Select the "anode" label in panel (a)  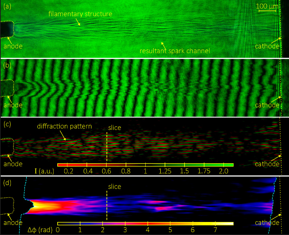coord(13,46)
